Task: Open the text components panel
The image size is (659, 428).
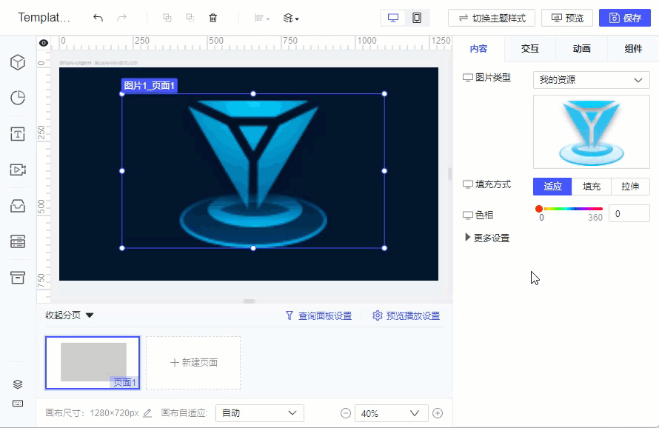Action: coord(18,134)
